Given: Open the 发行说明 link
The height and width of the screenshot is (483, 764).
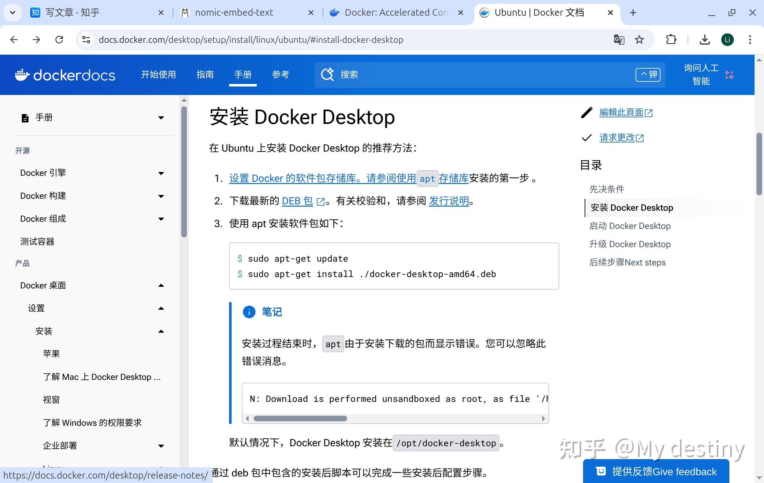Looking at the screenshot, I should pos(449,201).
